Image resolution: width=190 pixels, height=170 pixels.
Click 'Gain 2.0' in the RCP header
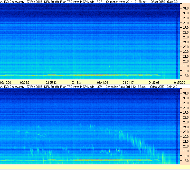point(172,2)
